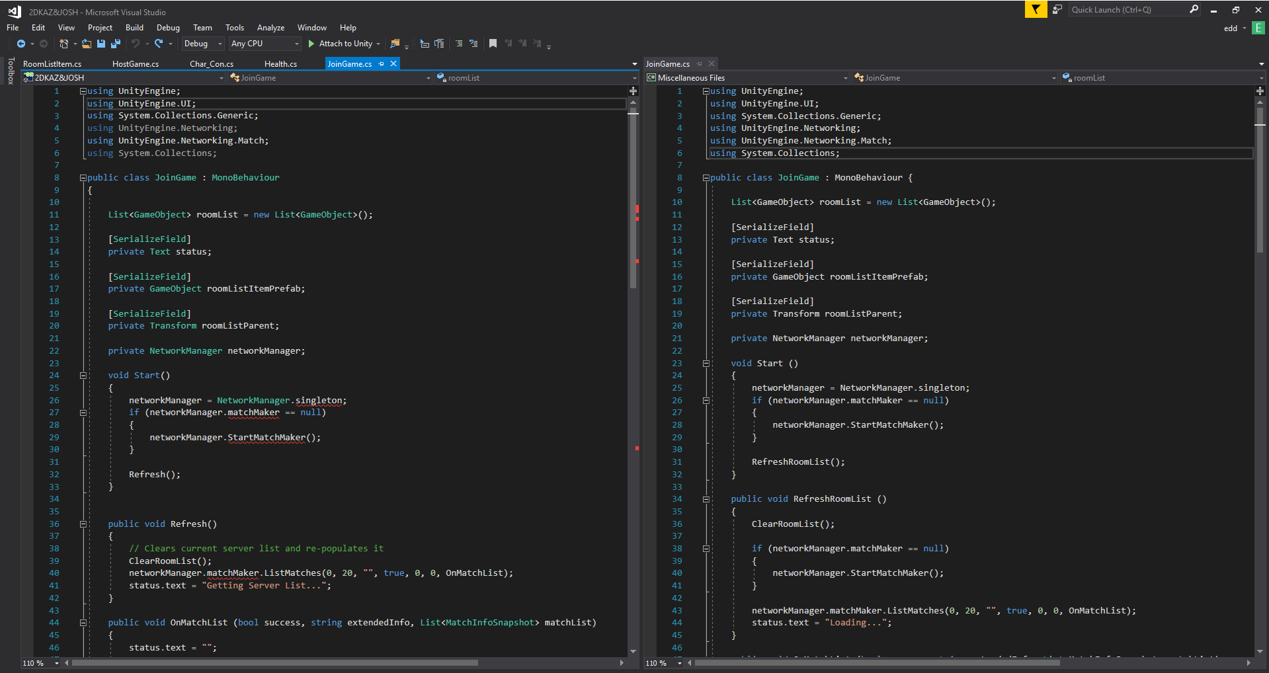
Task: Click the left editor horizontal scrollbar thumb
Action: click(275, 662)
